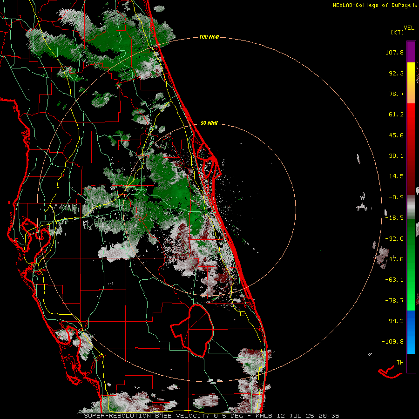Click the VEL legend title
The height and width of the screenshot is (419, 419).
pos(409,28)
